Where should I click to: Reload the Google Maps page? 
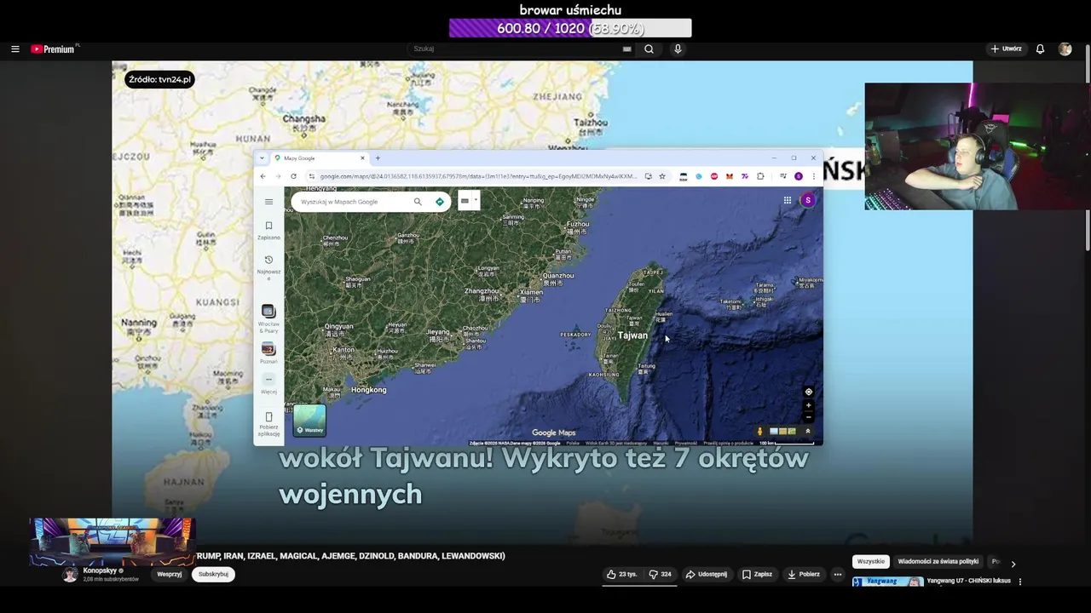click(293, 176)
